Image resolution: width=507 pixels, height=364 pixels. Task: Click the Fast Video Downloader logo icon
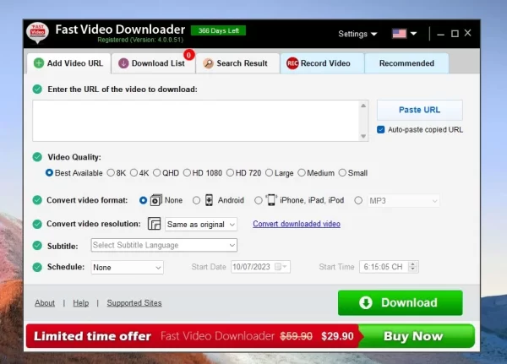pos(37,33)
